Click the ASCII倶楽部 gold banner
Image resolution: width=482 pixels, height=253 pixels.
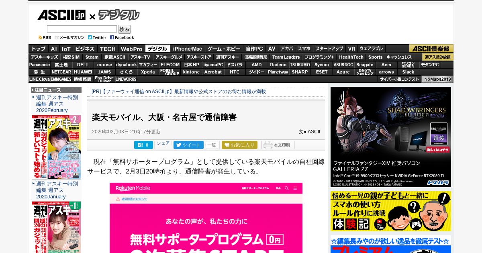click(x=431, y=49)
